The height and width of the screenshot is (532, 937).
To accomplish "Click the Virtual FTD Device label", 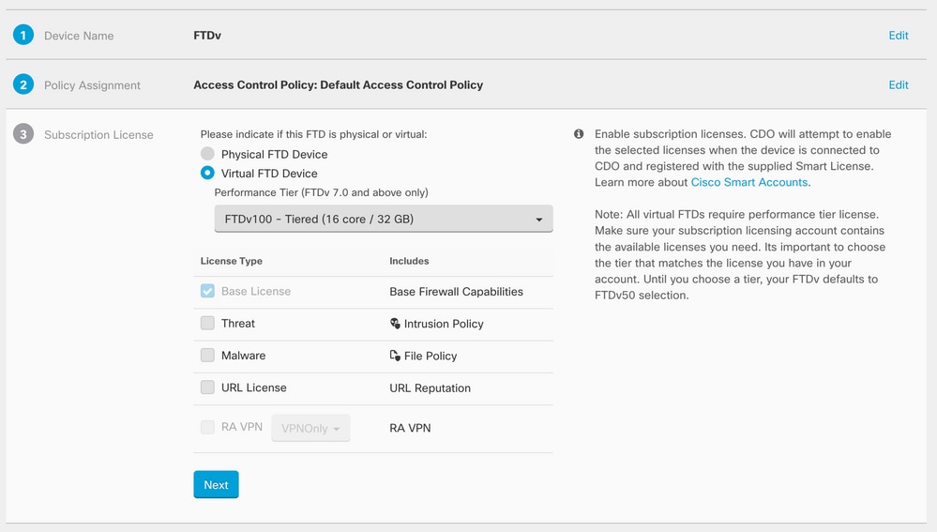I will tap(269, 174).
